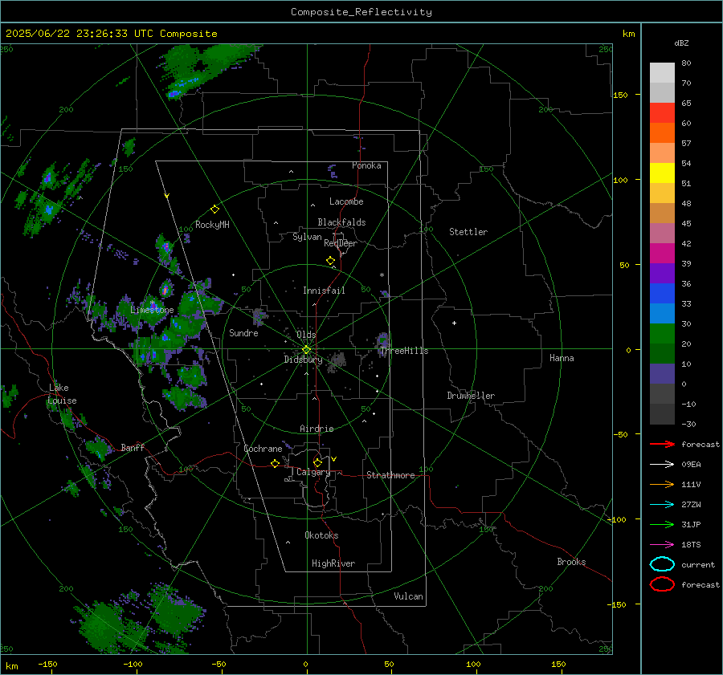The width and height of the screenshot is (723, 675).
Task: Click the Lacombe town label
Action: [346, 201]
